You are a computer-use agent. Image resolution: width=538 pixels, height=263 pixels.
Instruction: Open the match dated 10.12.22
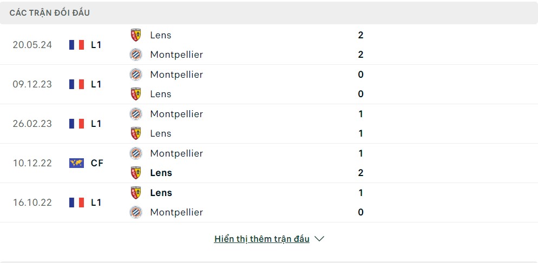click(x=32, y=163)
